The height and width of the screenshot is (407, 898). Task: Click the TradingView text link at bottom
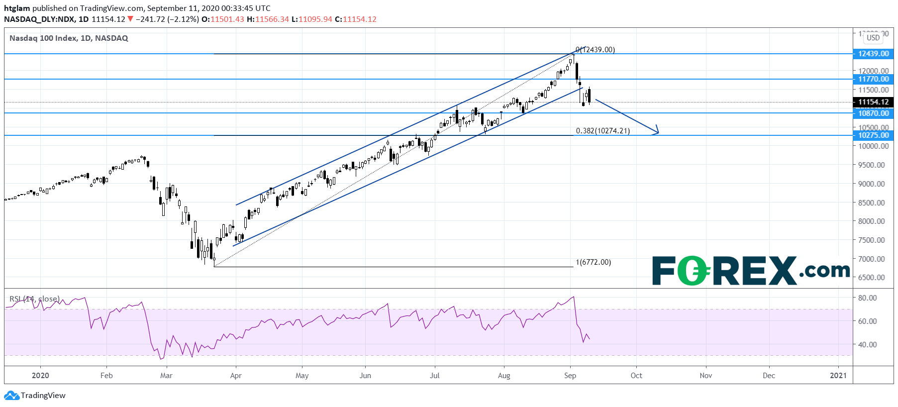tap(43, 396)
